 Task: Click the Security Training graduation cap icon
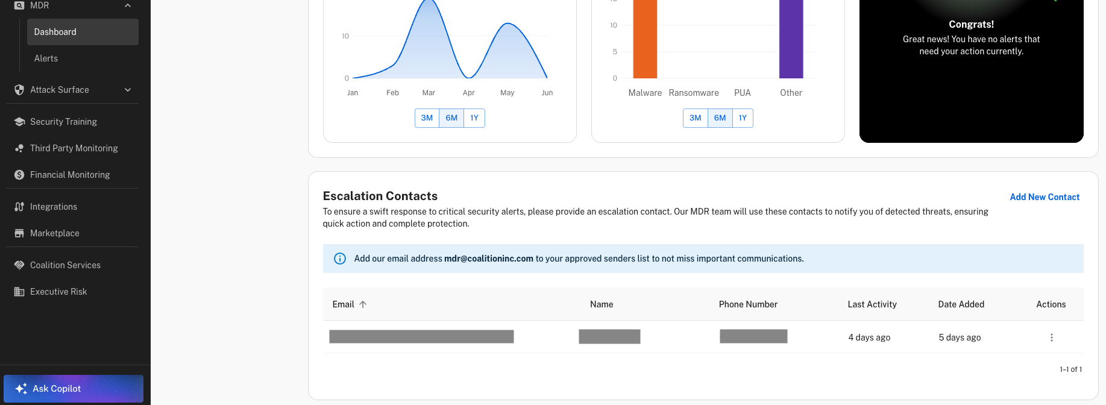pos(19,122)
